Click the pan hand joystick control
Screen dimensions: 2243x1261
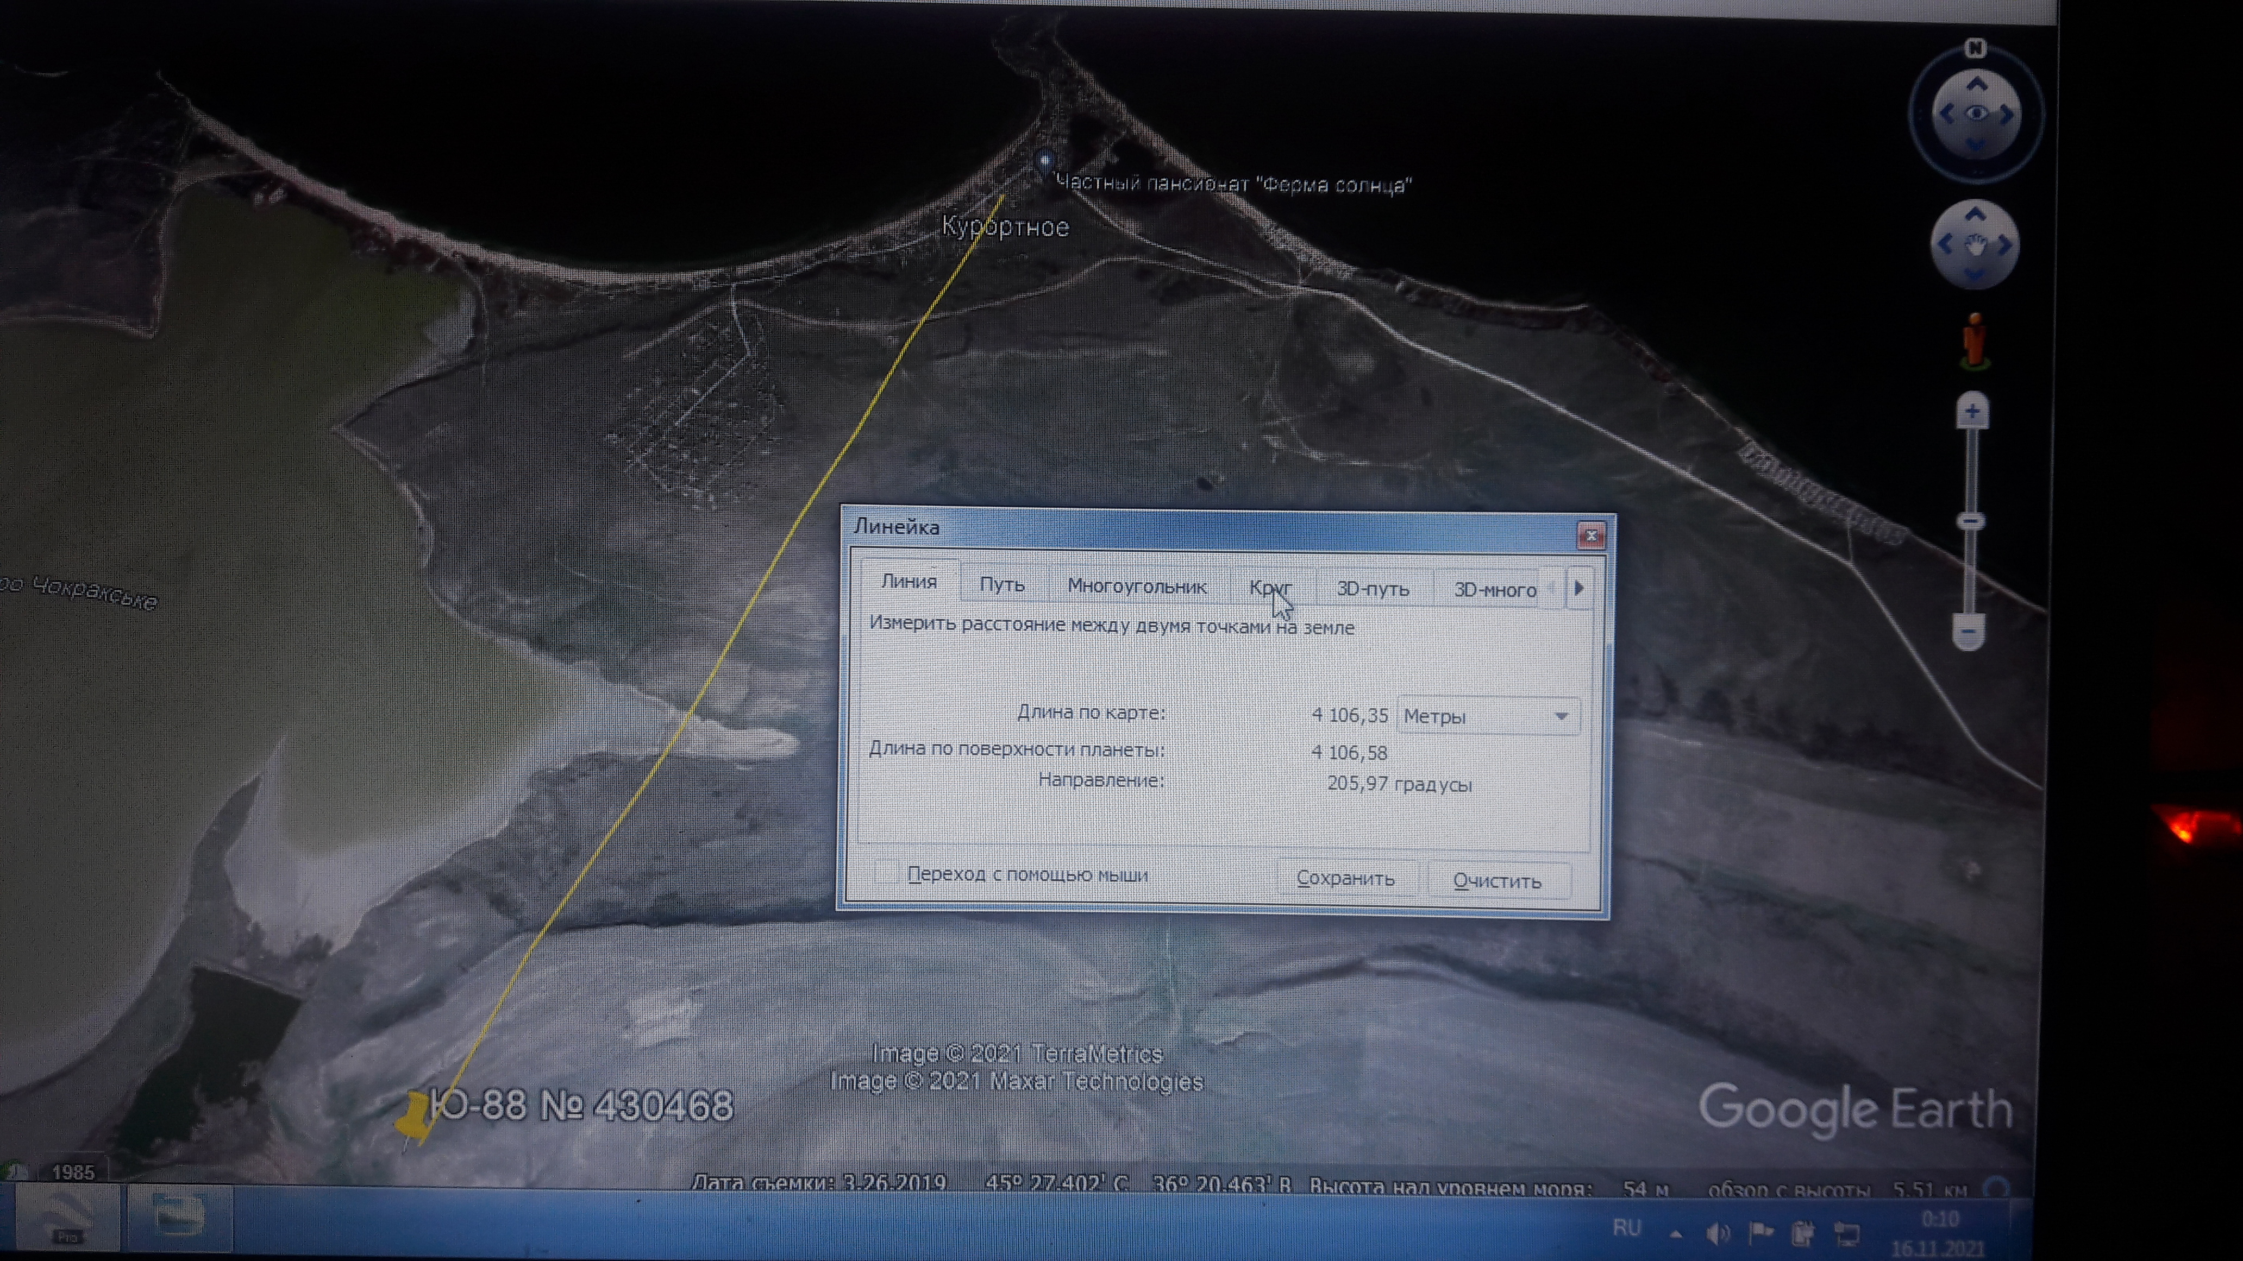click(x=1975, y=245)
